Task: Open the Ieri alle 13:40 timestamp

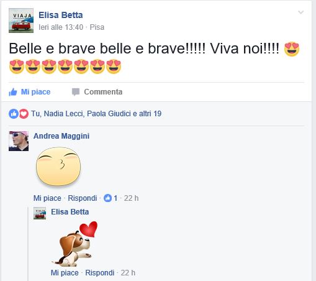Action: point(61,27)
